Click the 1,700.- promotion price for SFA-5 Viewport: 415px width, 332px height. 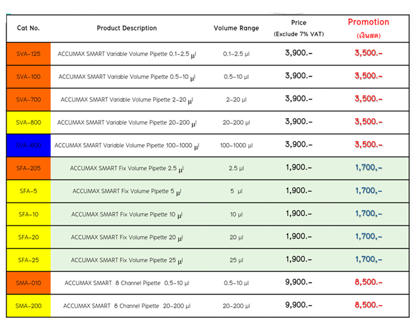point(369,190)
